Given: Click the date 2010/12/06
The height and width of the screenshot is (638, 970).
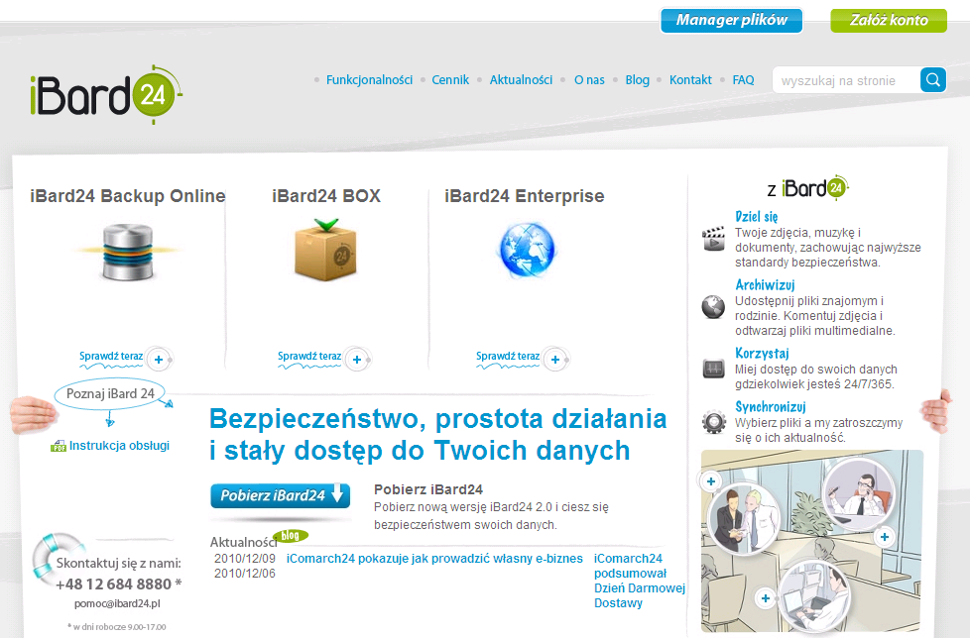Looking at the screenshot, I should tap(245, 574).
